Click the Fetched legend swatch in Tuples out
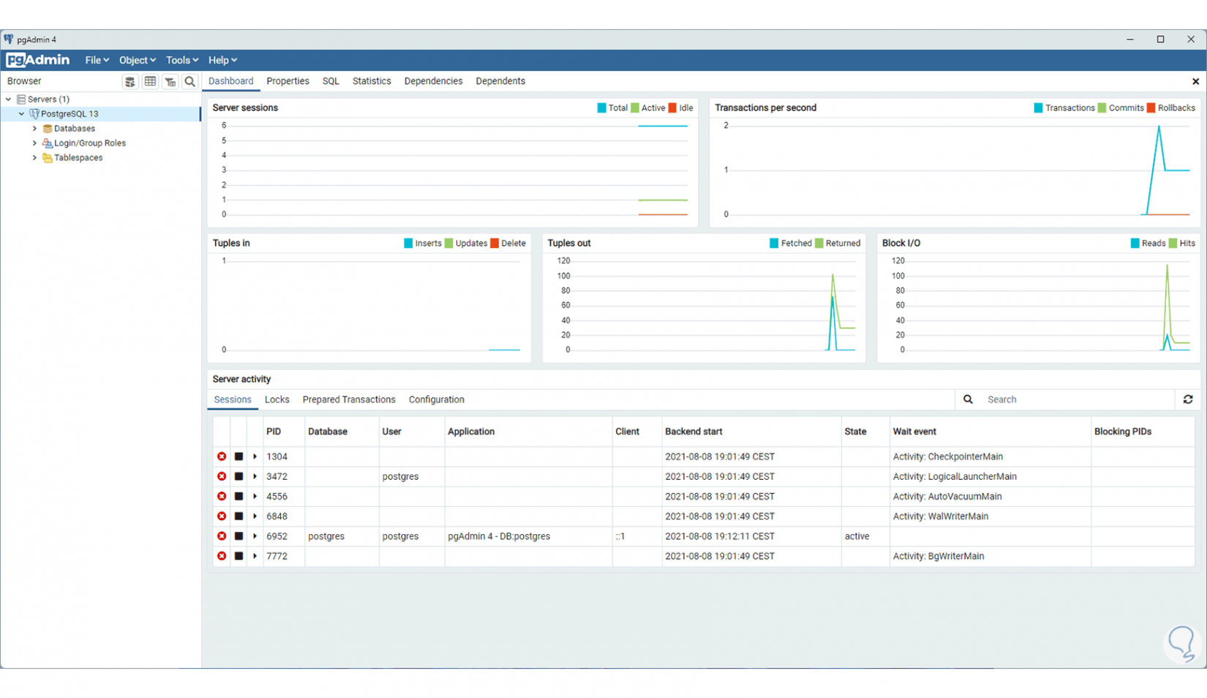 tap(774, 244)
